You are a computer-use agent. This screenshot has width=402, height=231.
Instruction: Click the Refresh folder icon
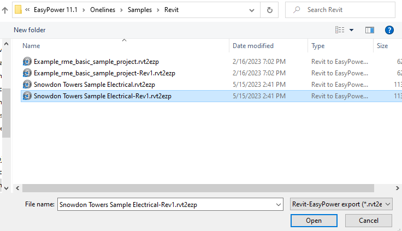(270, 10)
